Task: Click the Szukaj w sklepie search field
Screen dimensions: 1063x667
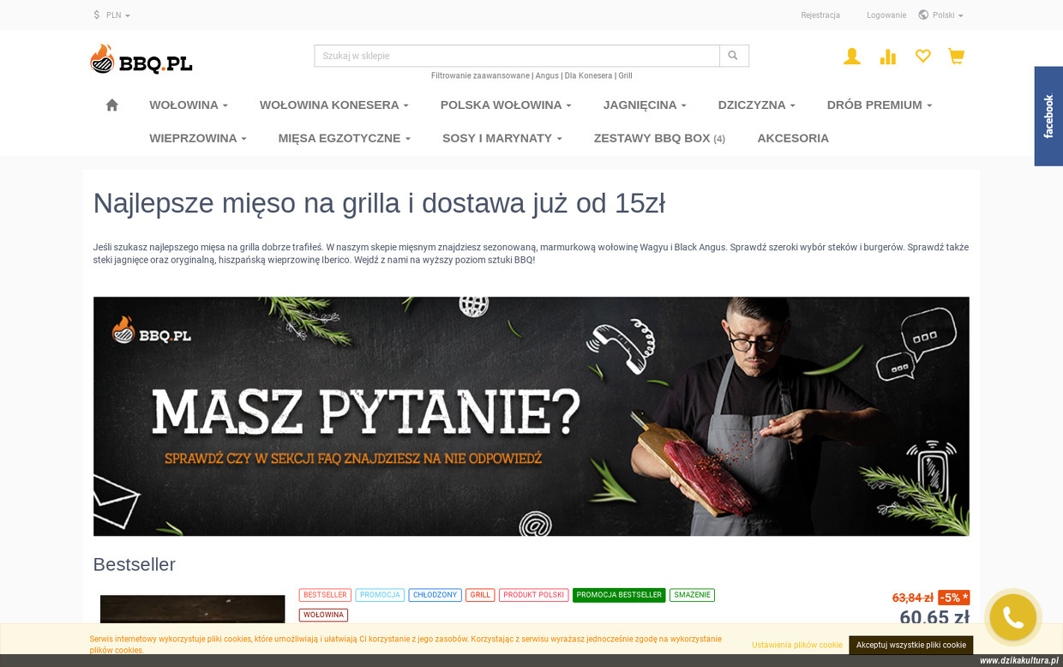Action: [516, 56]
